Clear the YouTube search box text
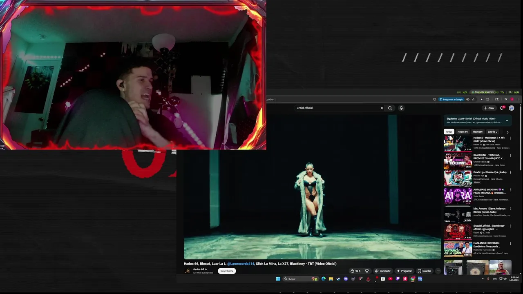The image size is (523, 294). pos(382,108)
